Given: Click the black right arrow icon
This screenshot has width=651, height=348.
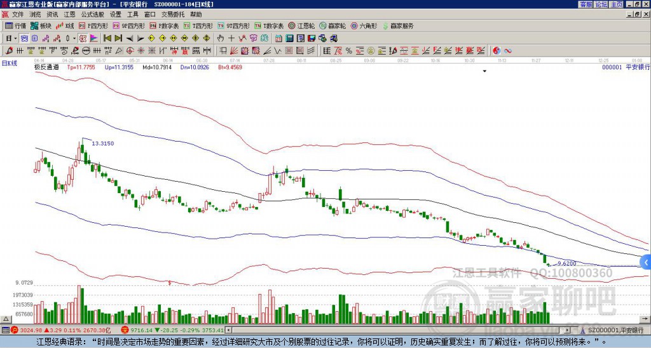Looking at the screenshot, I should coord(140,39).
